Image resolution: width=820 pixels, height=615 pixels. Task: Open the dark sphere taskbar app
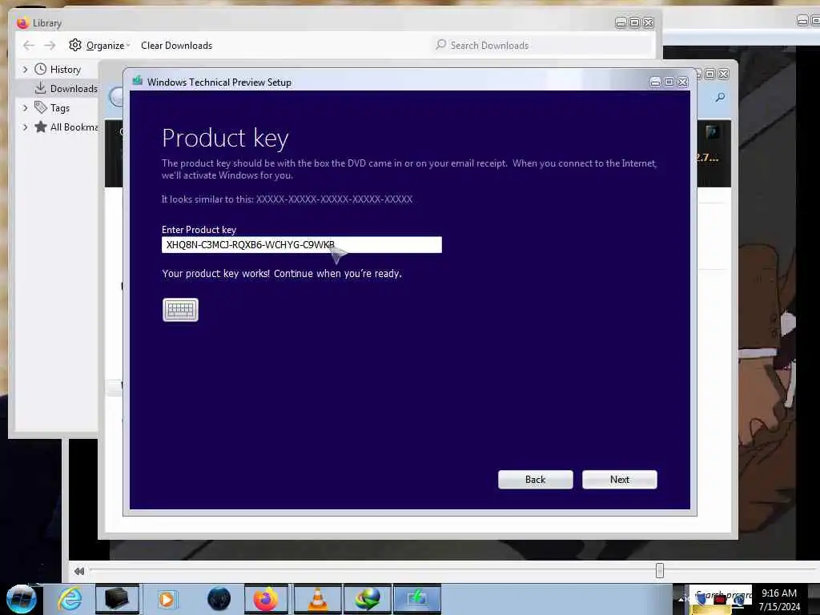(219, 599)
